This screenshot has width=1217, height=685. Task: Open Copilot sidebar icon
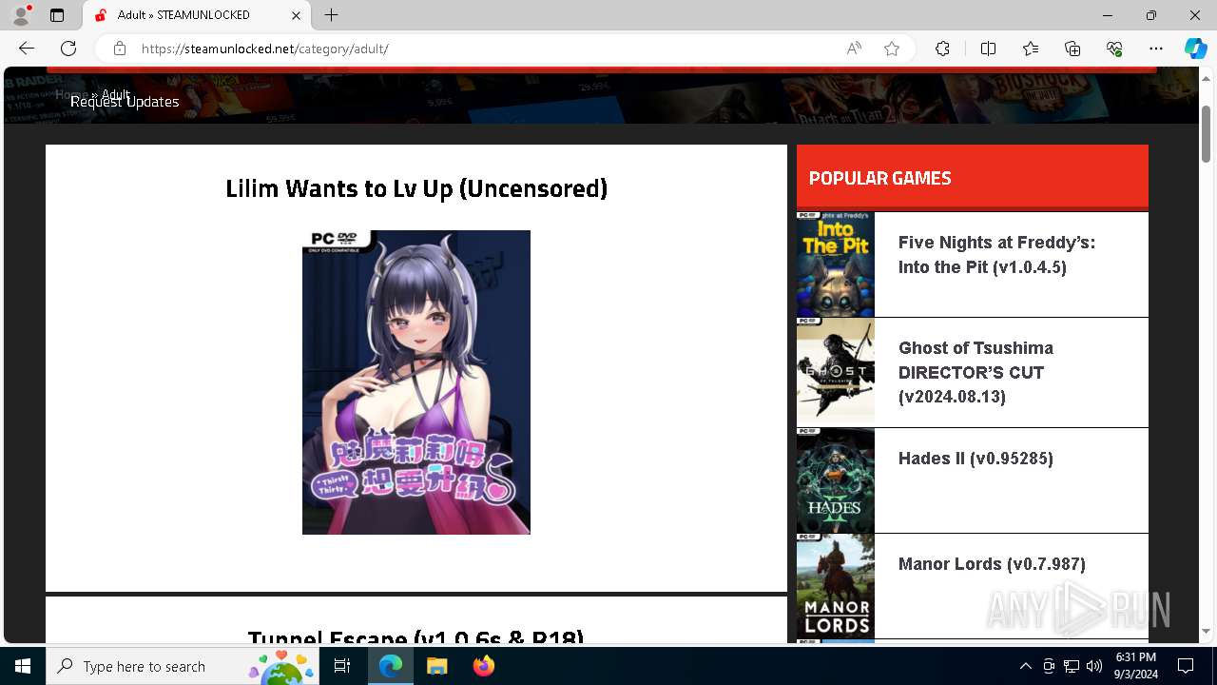(x=1195, y=49)
